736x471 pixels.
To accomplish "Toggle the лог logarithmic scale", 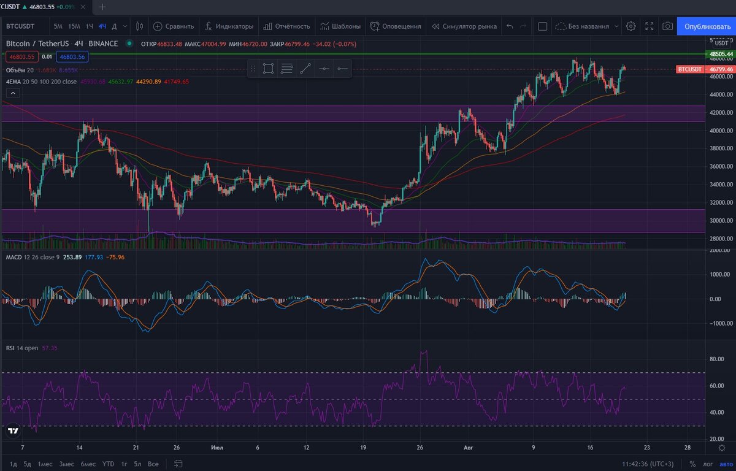I will click(707, 464).
